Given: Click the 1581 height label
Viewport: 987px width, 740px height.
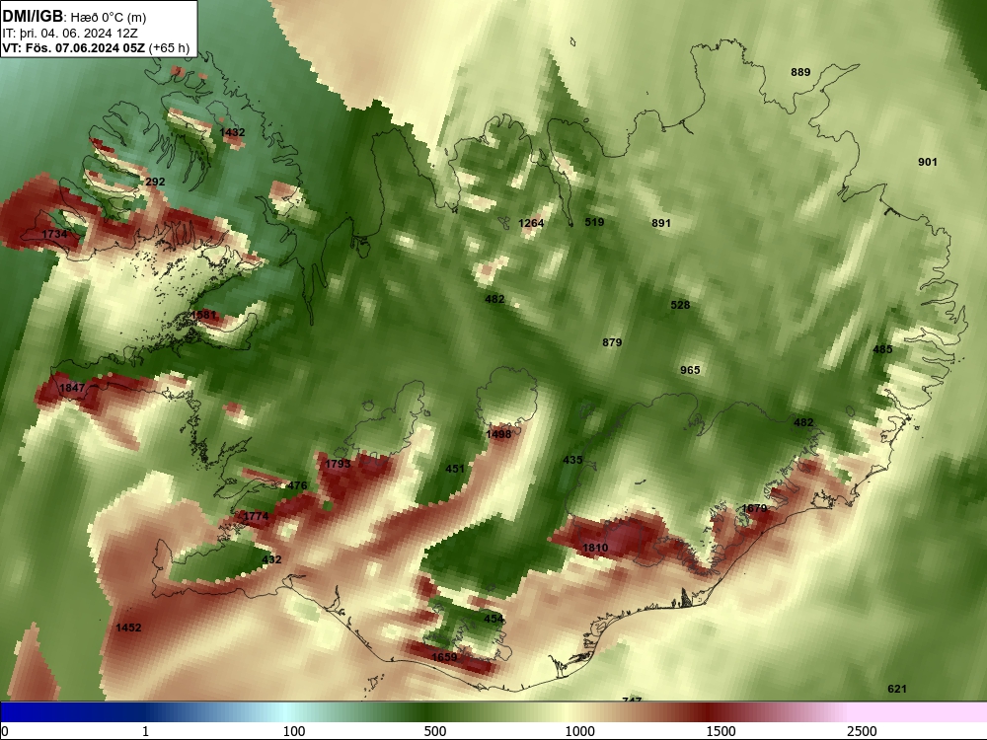Looking at the screenshot, I should 203,315.
